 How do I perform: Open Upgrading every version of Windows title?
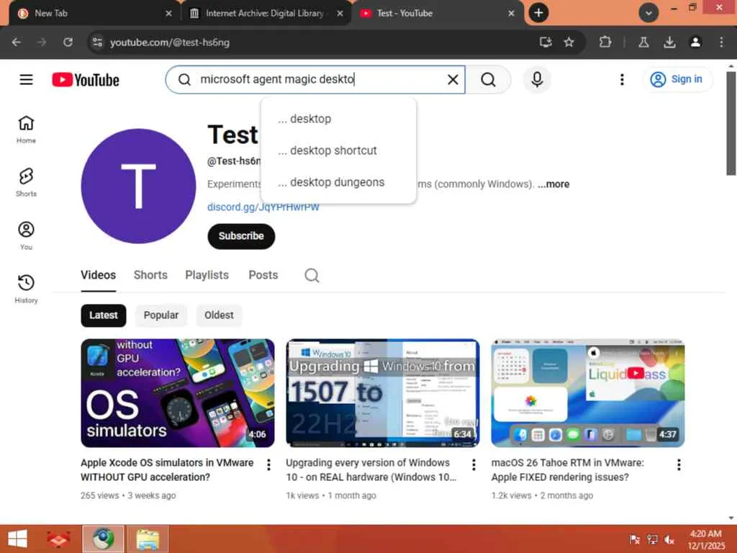pyautogui.click(x=371, y=469)
